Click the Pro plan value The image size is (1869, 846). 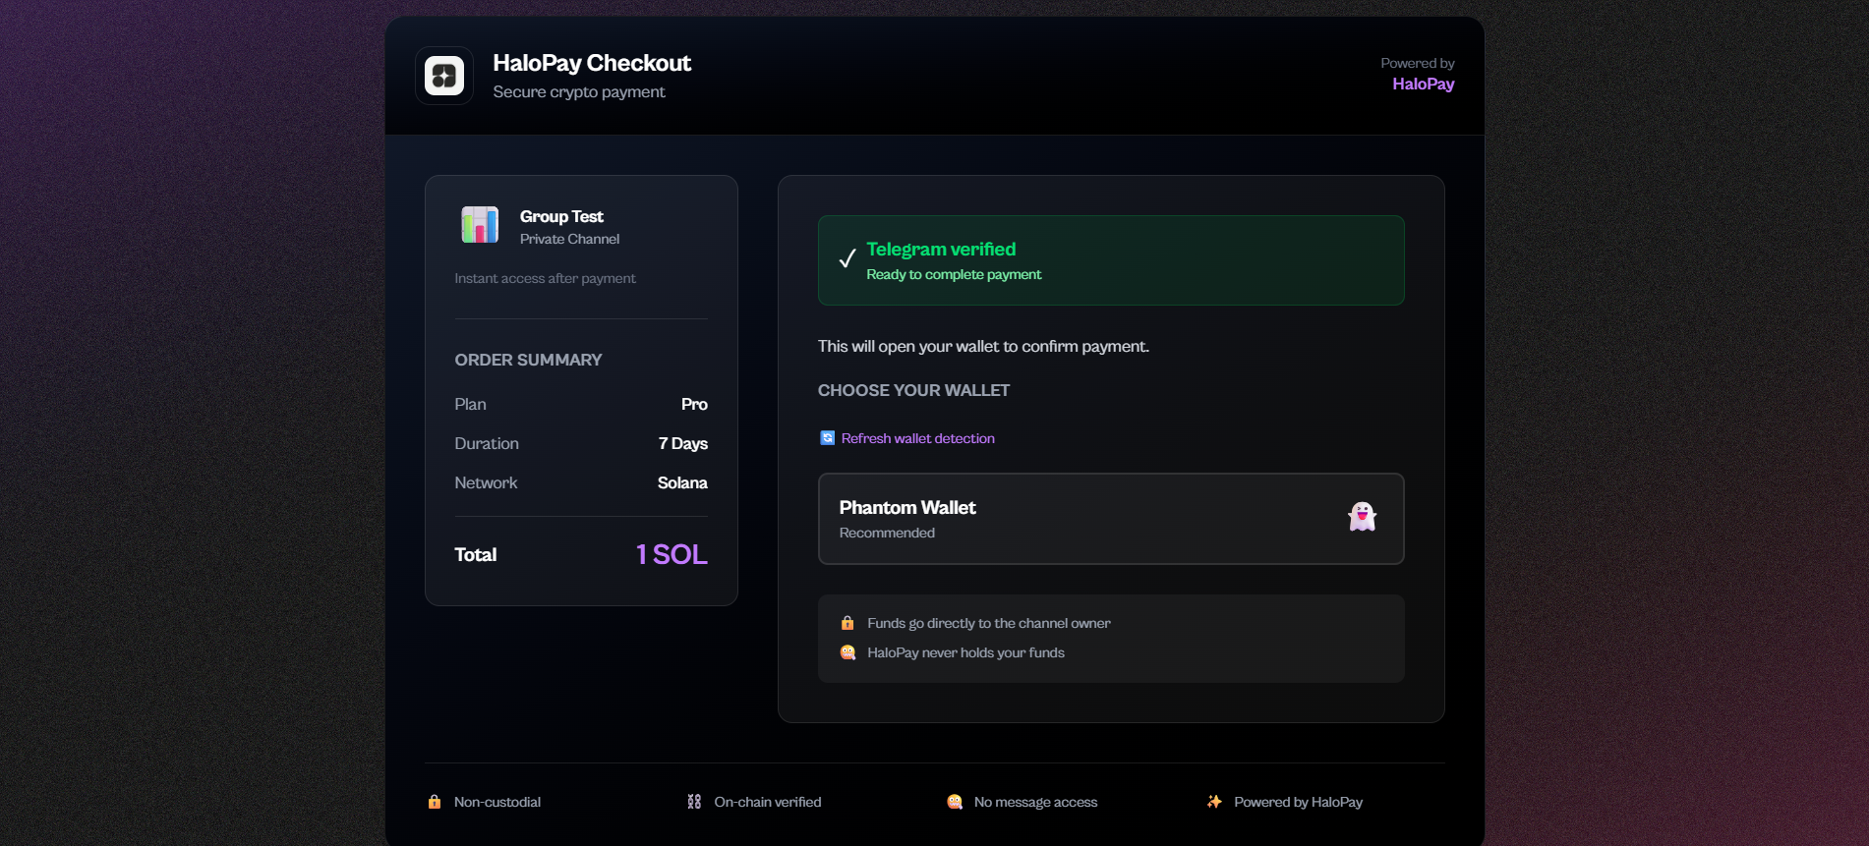[x=694, y=404]
